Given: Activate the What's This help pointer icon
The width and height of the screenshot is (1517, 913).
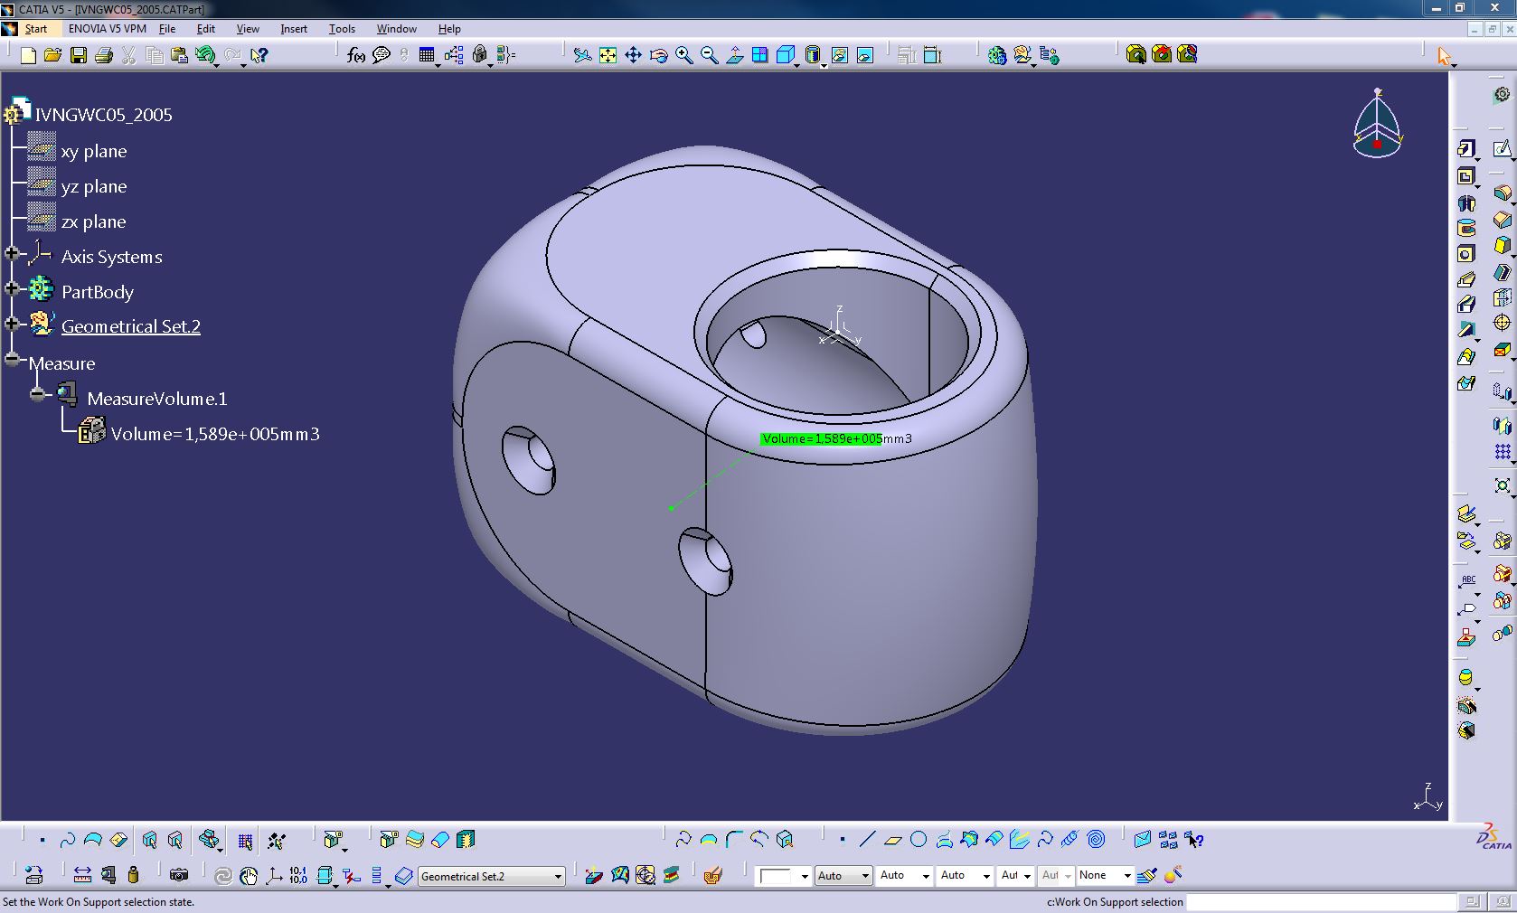Looking at the screenshot, I should pos(259,55).
